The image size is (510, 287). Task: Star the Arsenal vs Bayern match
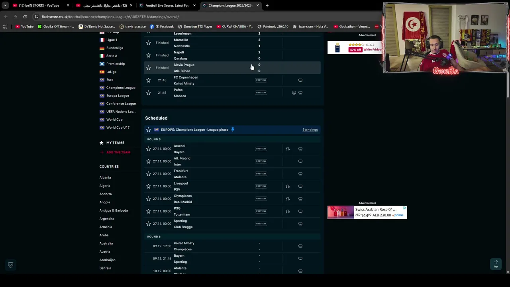coord(149,149)
